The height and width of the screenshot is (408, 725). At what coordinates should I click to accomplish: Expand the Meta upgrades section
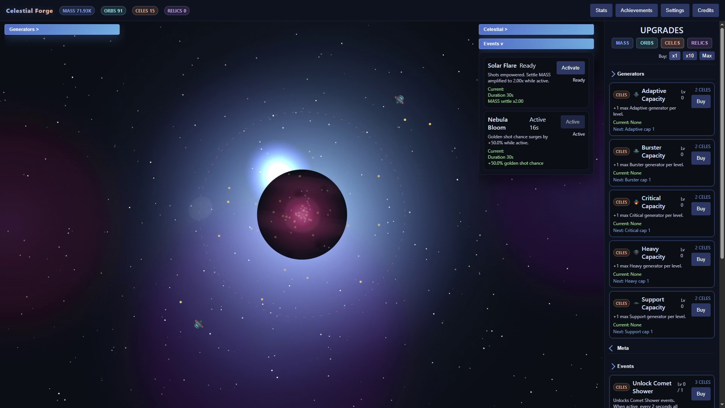(x=623, y=348)
